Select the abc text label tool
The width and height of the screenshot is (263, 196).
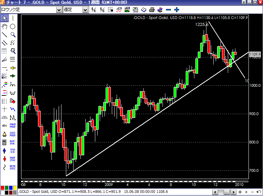pos(4,126)
